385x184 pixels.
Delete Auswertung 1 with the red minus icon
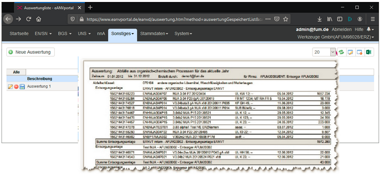pos(16,87)
